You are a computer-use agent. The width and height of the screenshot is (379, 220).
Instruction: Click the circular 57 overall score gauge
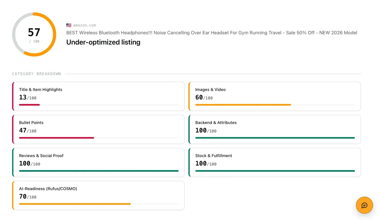click(34, 34)
